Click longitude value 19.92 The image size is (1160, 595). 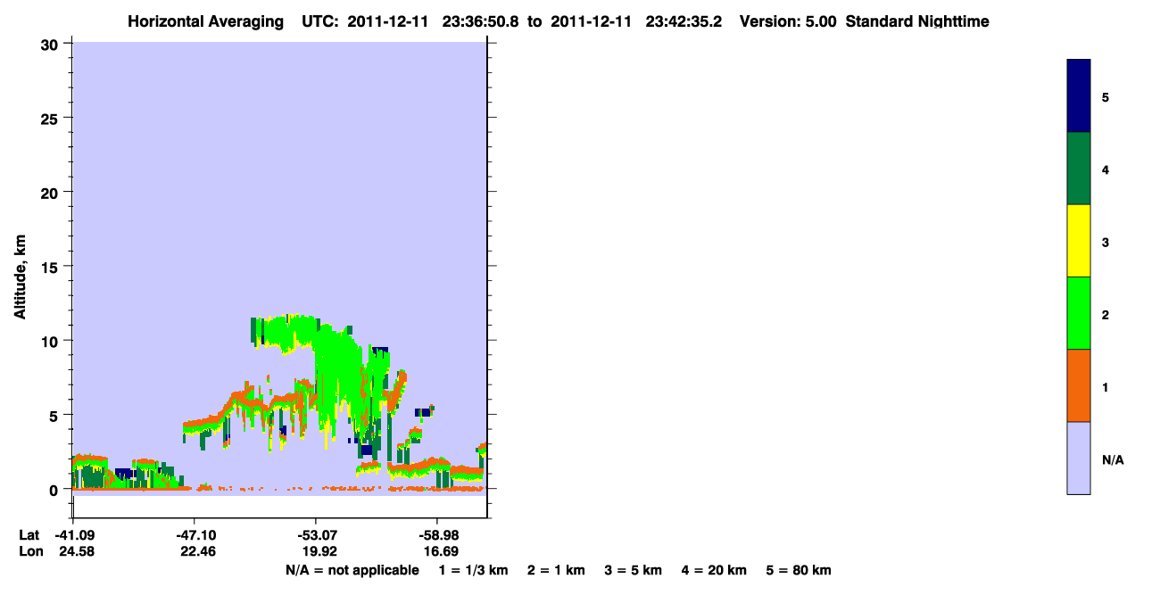[318, 551]
